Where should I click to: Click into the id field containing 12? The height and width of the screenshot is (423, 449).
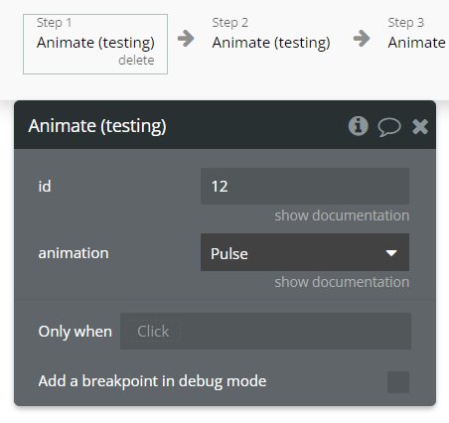pyautogui.click(x=305, y=186)
